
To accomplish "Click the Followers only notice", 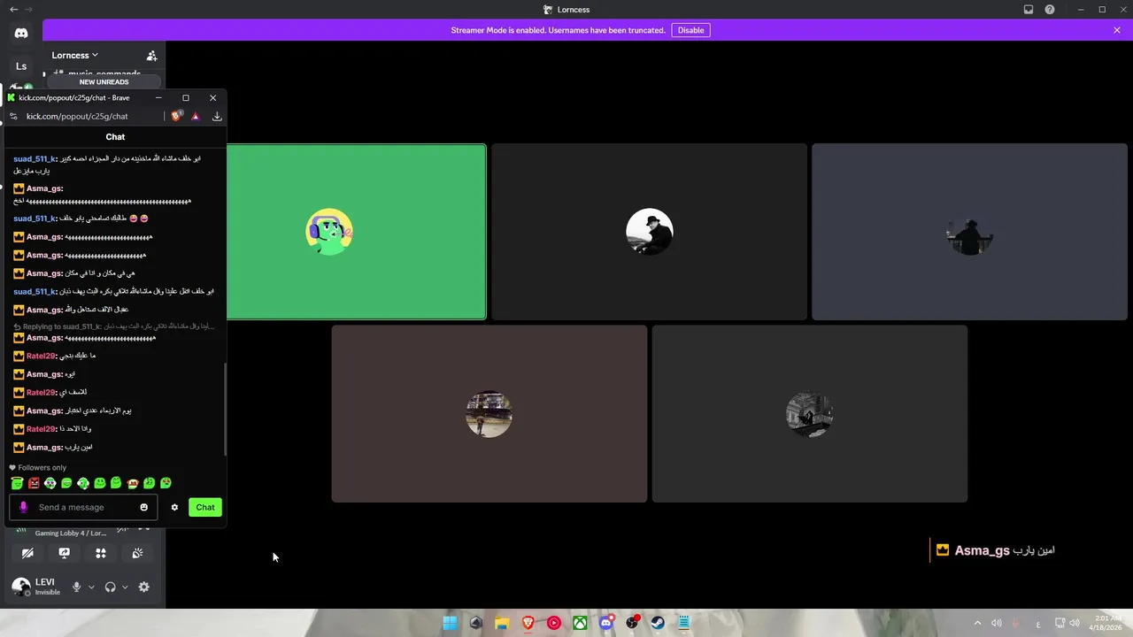I will coord(38,468).
